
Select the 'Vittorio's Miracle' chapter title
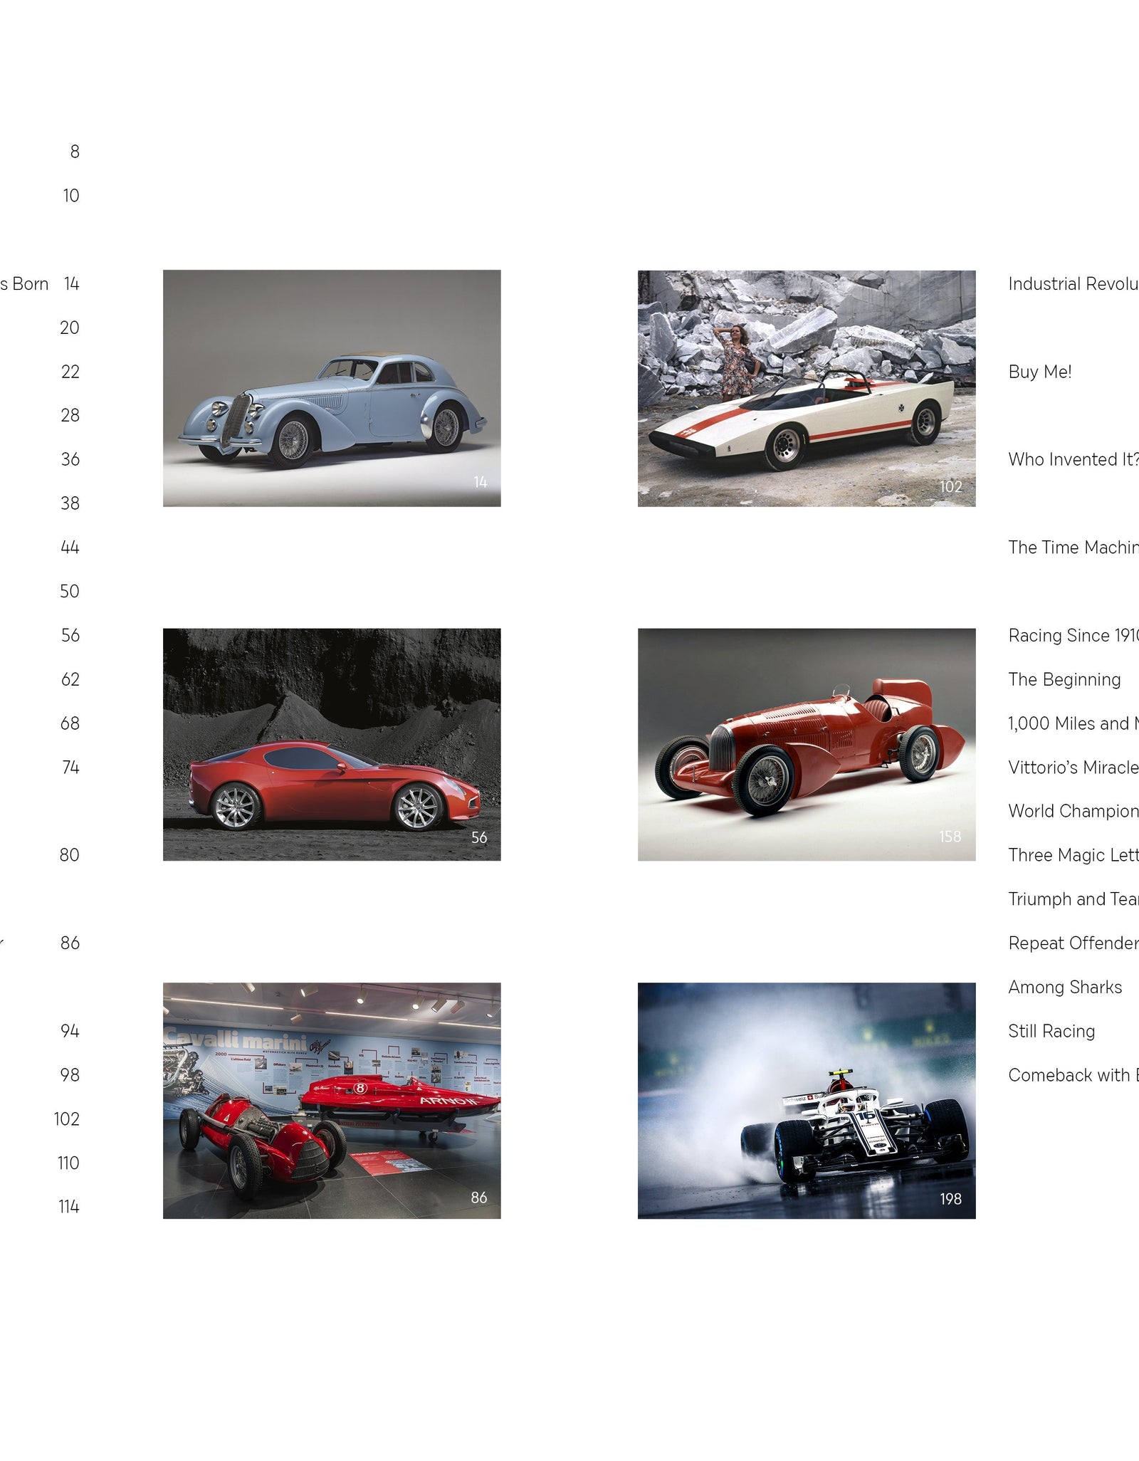[x=1074, y=768]
